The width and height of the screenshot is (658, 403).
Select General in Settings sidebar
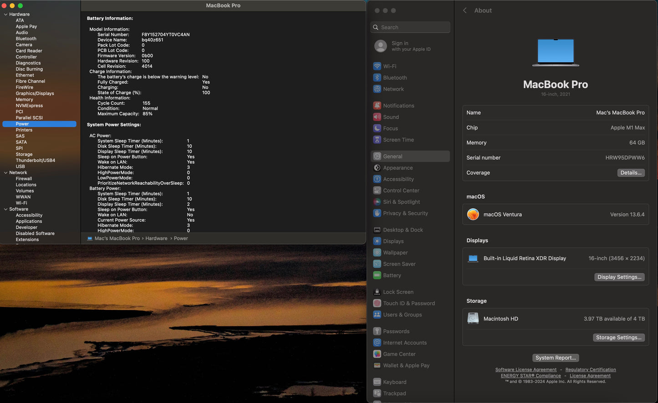point(410,156)
